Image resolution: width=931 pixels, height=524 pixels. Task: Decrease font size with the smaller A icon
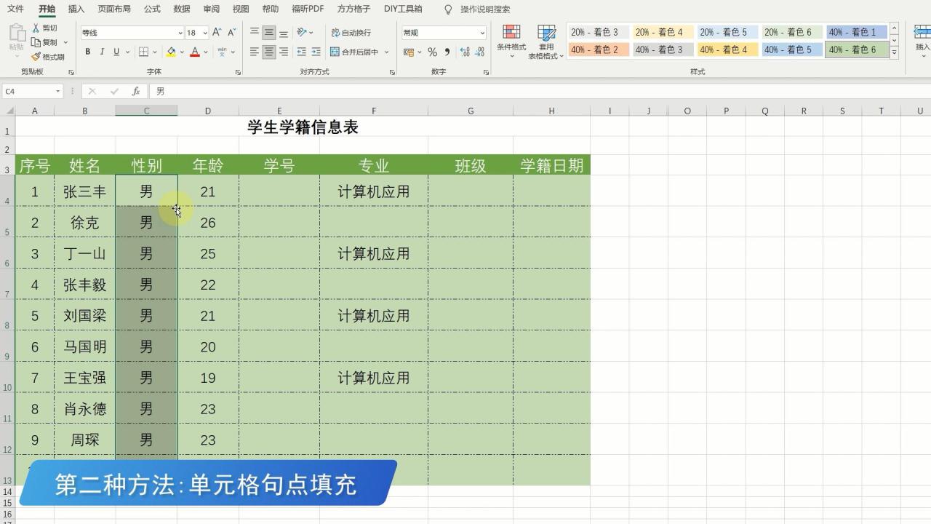pos(231,32)
